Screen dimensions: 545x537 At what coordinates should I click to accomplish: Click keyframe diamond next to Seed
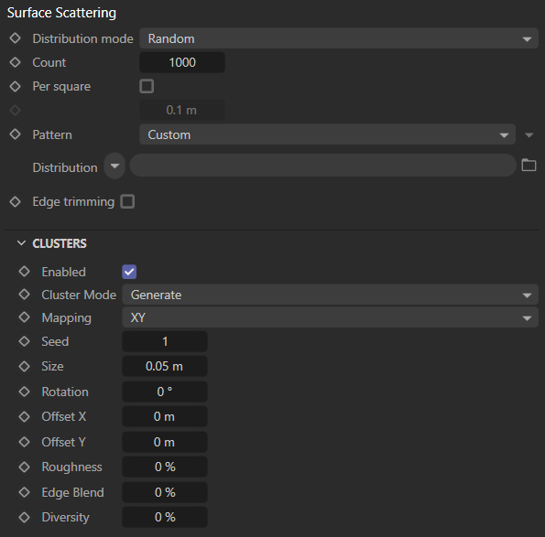[x=25, y=341]
